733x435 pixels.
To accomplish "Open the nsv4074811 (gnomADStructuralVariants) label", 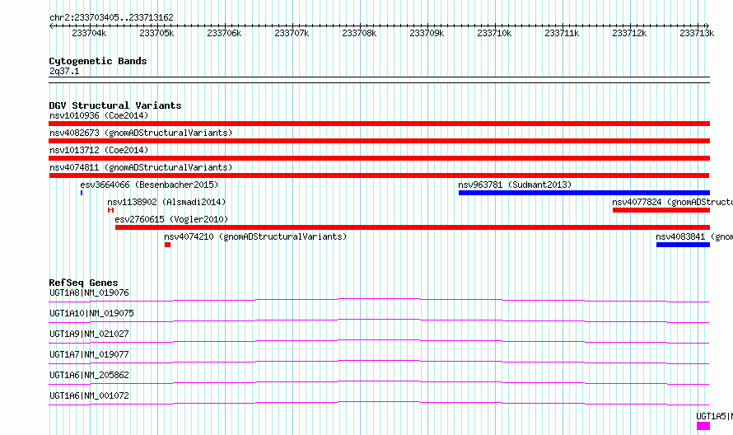I will click(141, 167).
